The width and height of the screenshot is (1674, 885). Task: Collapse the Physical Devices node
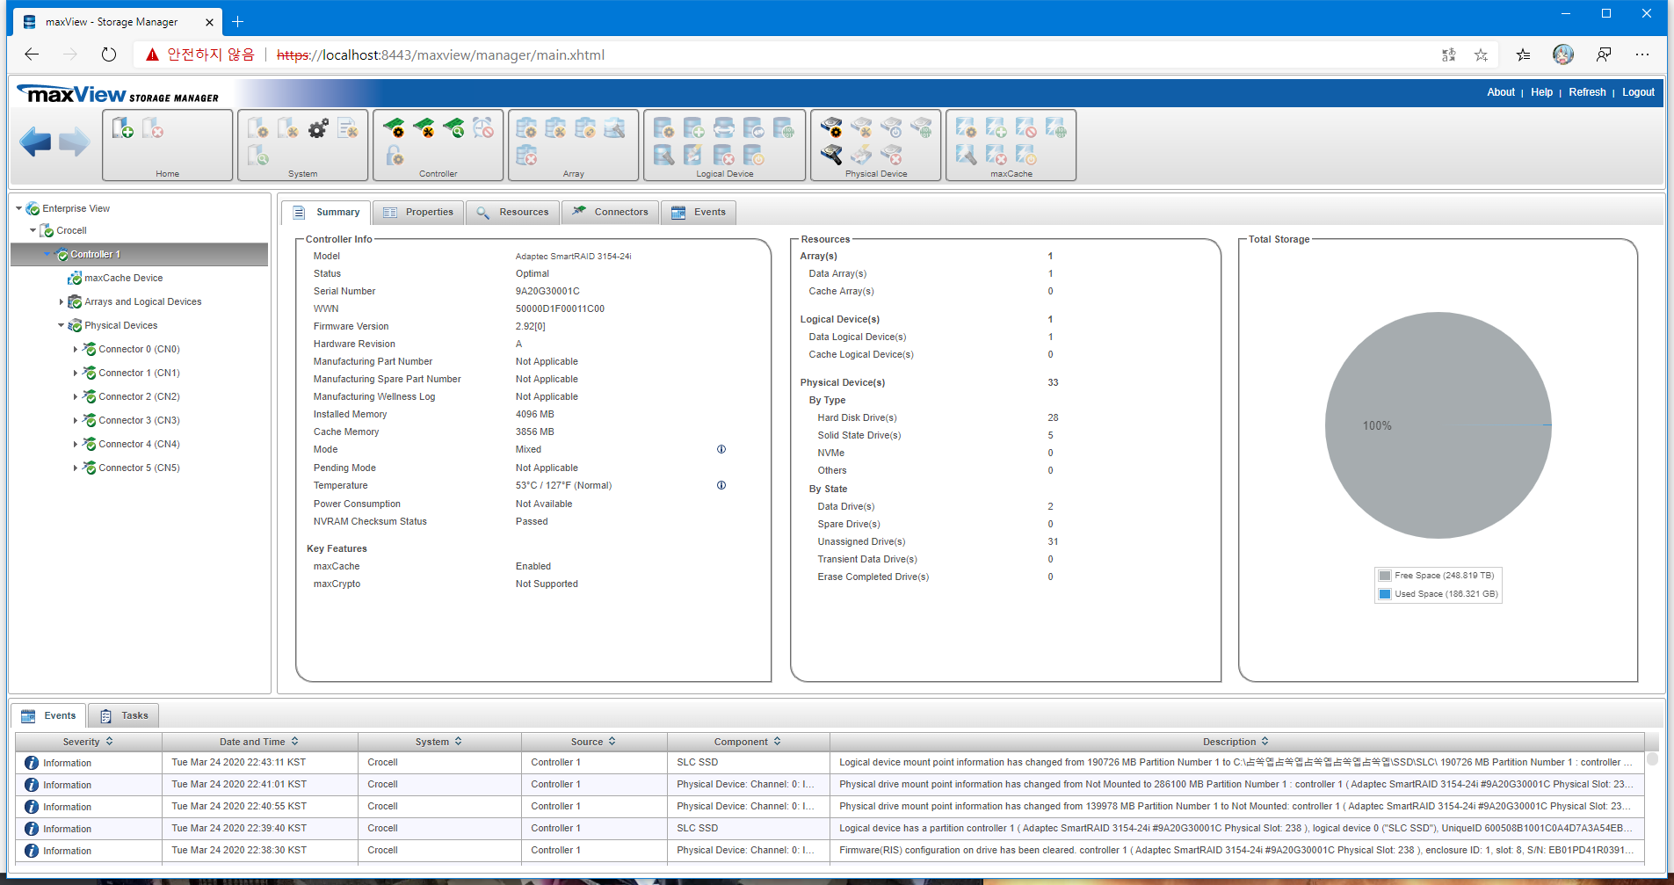point(61,325)
